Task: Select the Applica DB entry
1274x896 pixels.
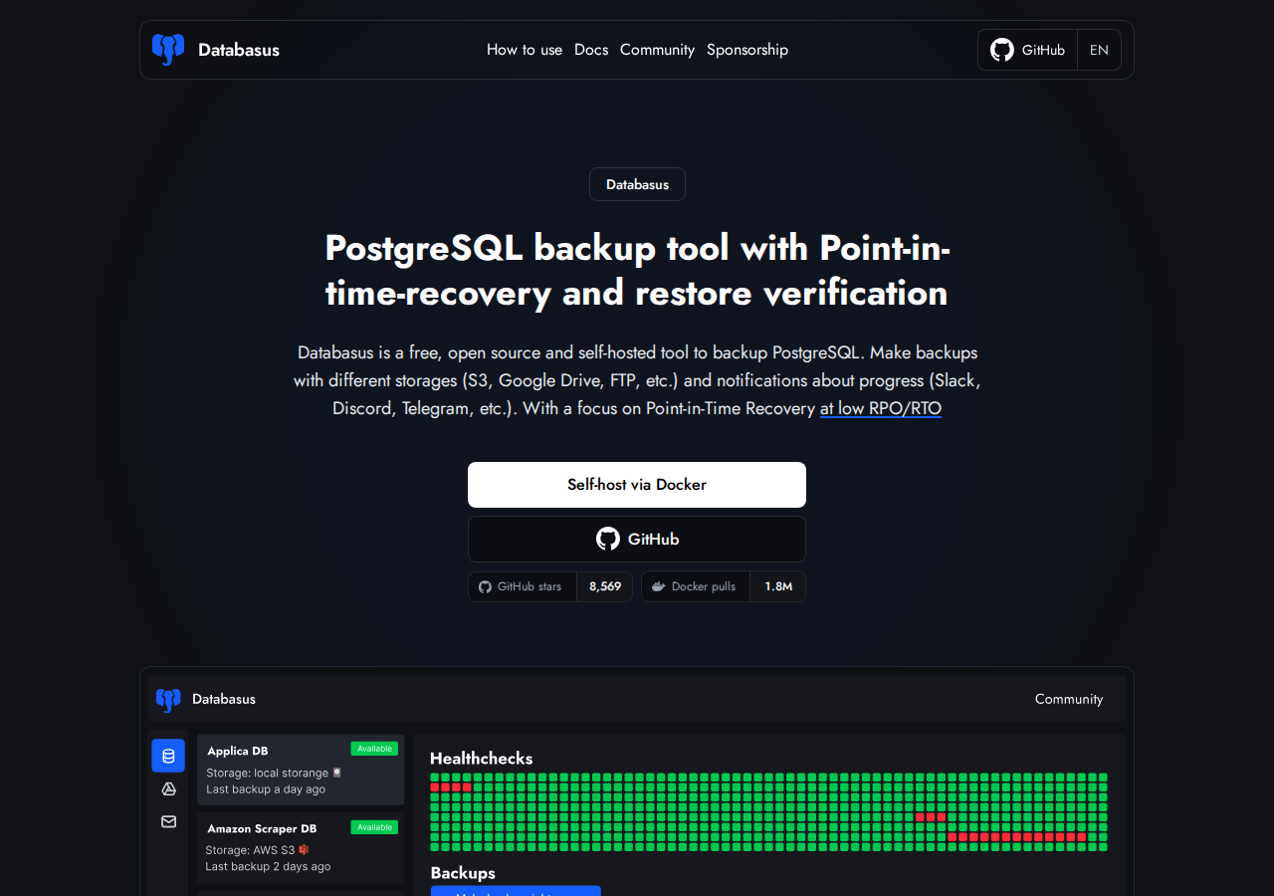Action: [x=301, y=770]
